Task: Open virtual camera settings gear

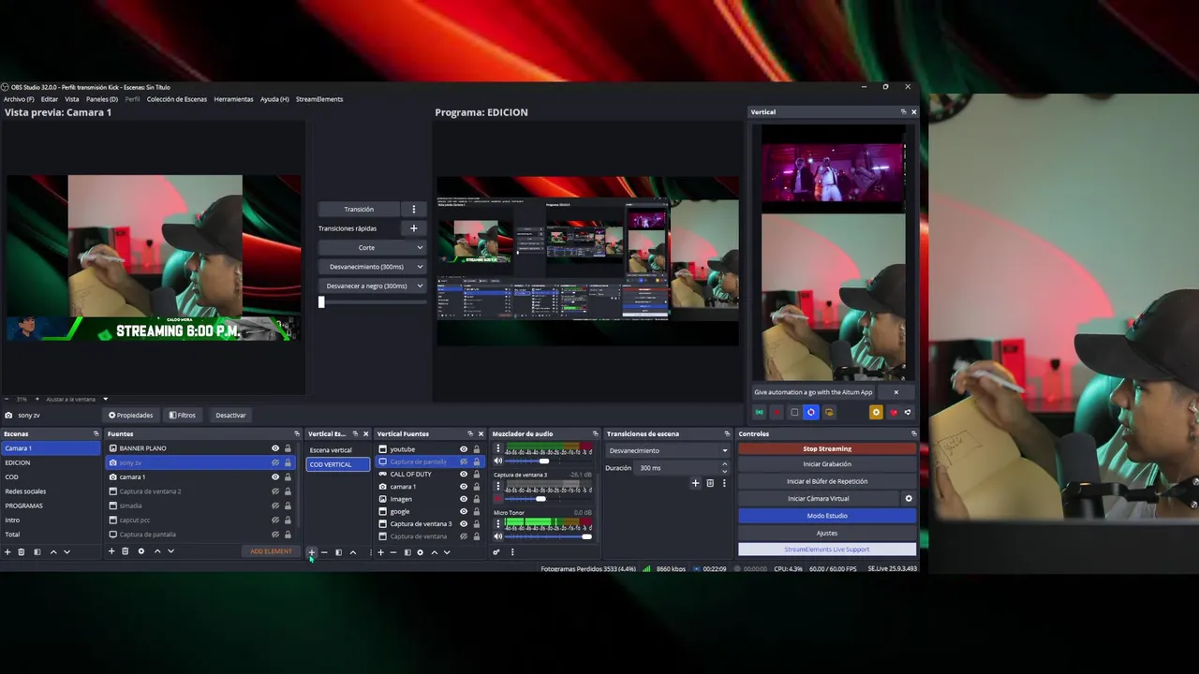Action: click(x=909, y=499)
